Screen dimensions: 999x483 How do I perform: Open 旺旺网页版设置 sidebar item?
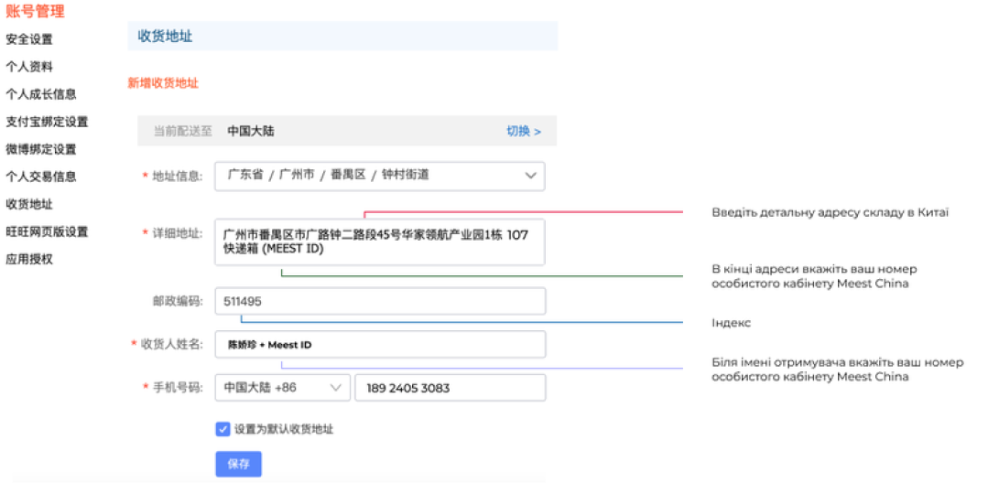(47, 231)
